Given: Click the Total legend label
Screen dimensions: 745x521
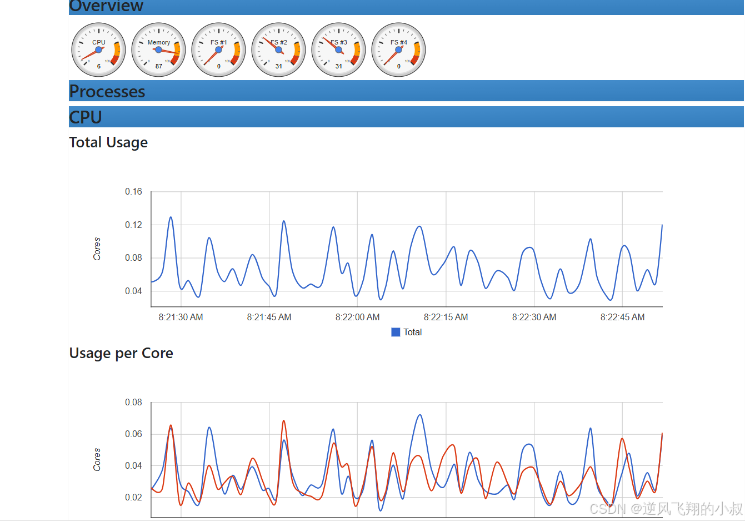Looking at the screenshot, I should click(412, 332).
